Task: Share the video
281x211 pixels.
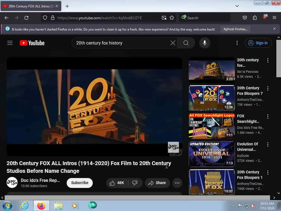Action: tap(157, 183)
